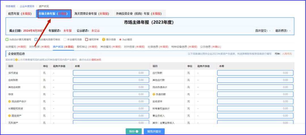
Task: Click the green 为自动计算无需填写 legend box
Action: [7, 39]
